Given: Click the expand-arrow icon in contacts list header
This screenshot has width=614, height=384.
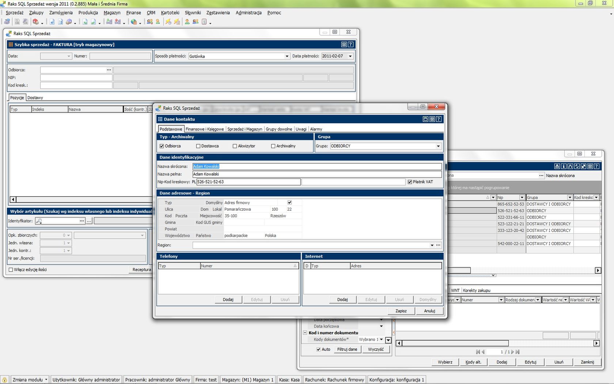Looking at the screenshot, I should (x=583, y=166).
